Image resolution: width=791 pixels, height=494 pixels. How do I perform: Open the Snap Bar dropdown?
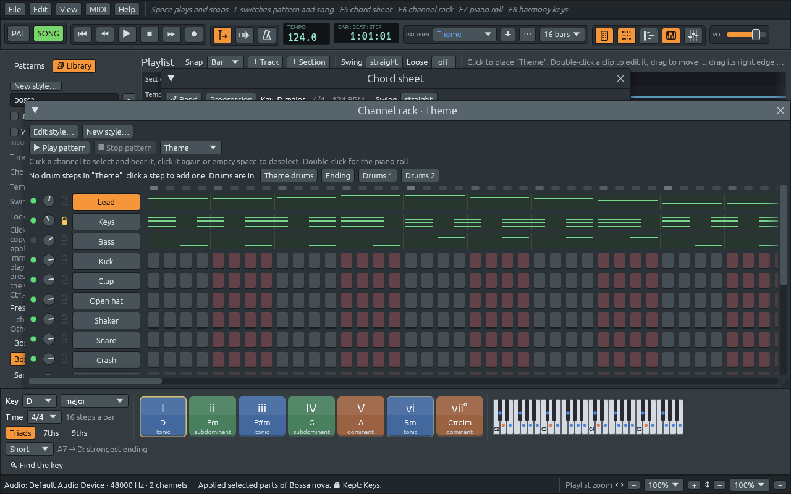click(225, 62)
